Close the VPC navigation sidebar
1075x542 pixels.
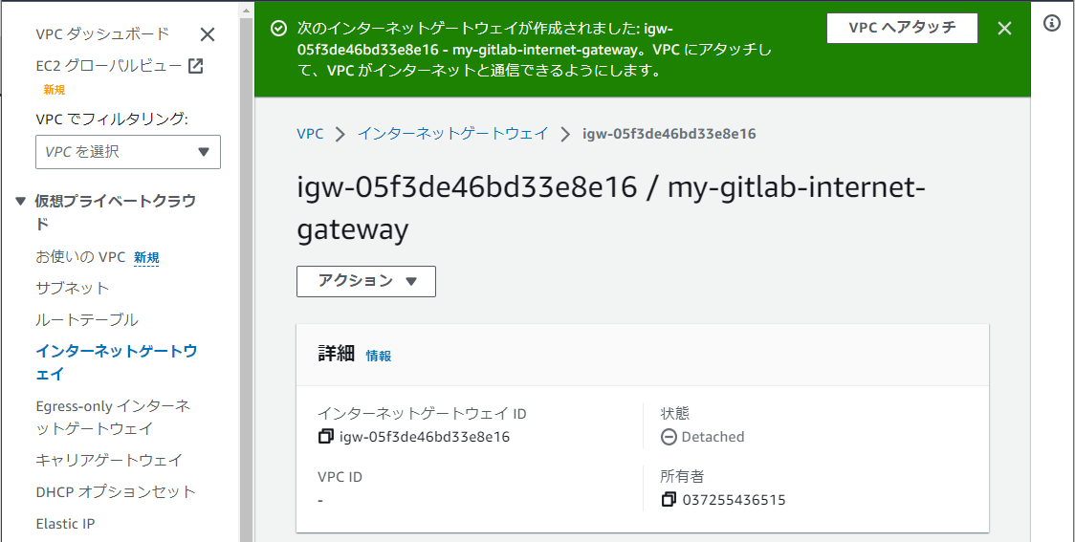tap(207, 34)
